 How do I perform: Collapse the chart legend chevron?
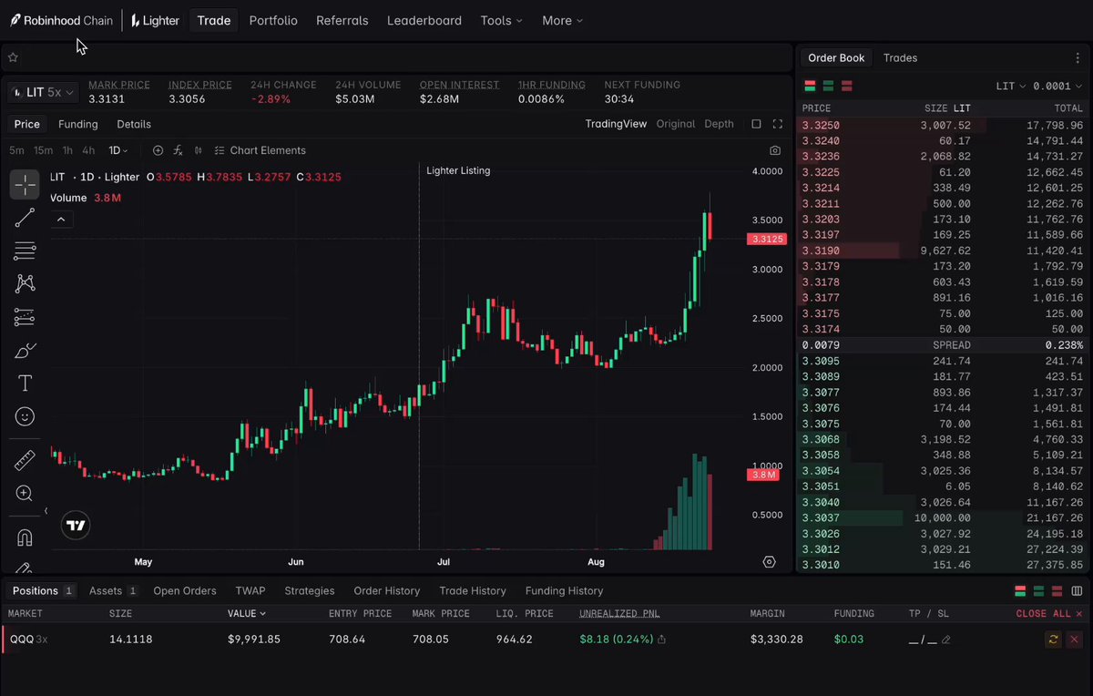pos(61,220)
